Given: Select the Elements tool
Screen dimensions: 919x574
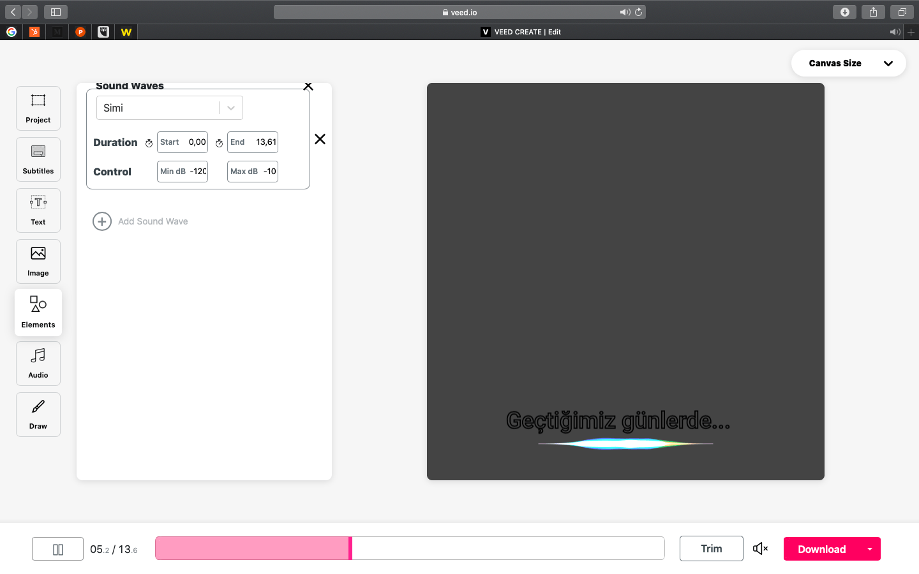Looking at the screenshot, I should click(38, 313).
